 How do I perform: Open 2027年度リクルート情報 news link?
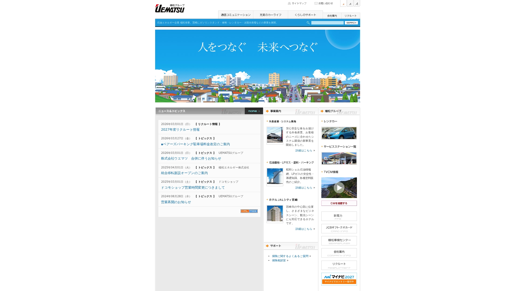(180, 130)
